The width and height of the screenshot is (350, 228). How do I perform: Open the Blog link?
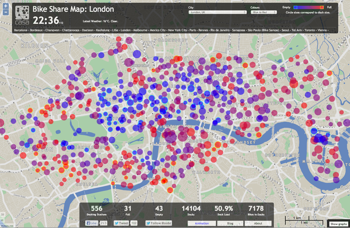point(230,223)
